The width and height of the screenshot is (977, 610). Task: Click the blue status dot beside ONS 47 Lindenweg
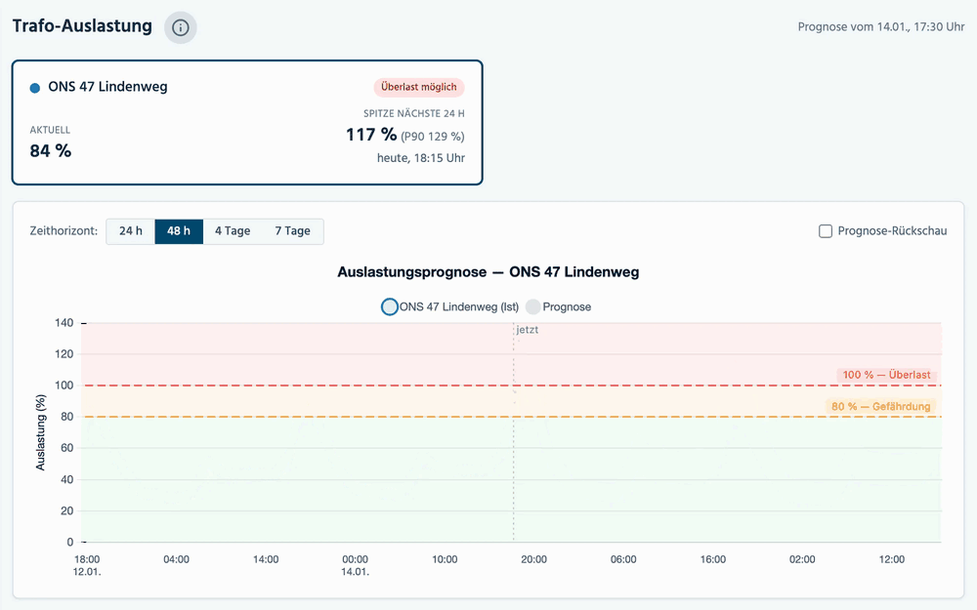[35, 88]
